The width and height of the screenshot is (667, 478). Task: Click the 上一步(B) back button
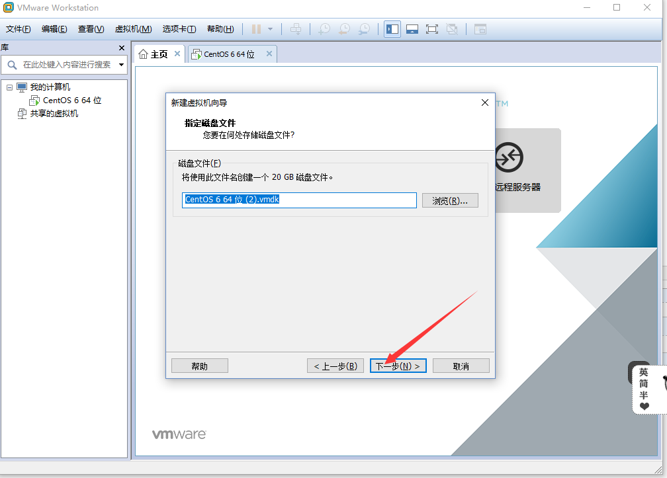(x=335, y=366)
